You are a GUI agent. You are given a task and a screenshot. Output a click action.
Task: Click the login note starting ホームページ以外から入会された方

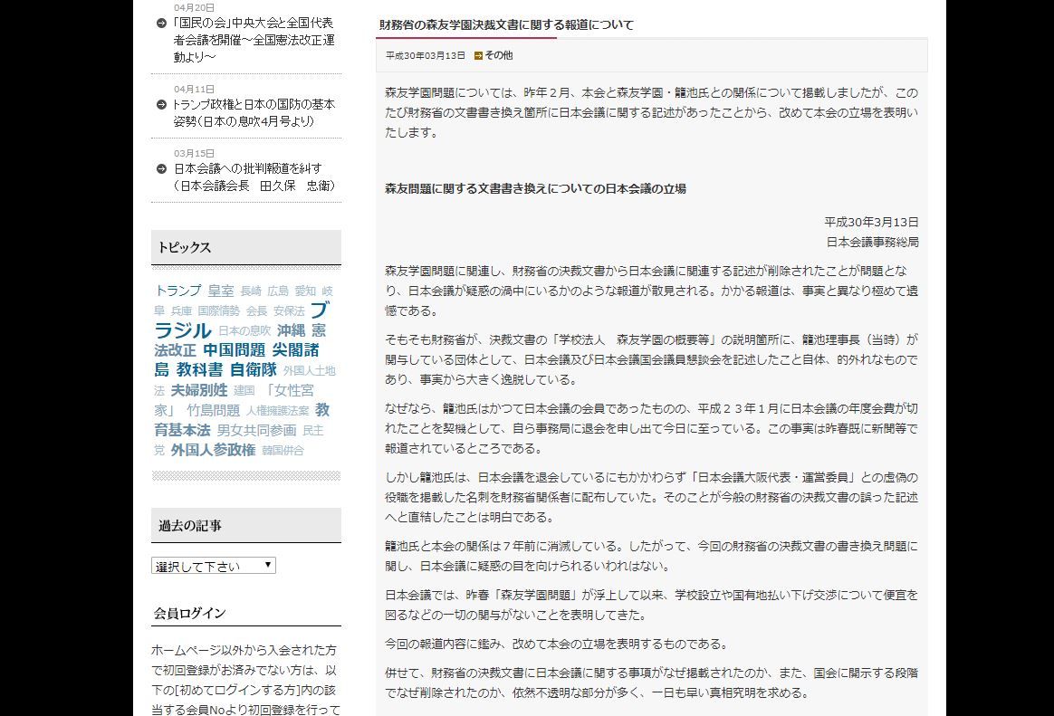pyautogui.click(x=244, y=680)
